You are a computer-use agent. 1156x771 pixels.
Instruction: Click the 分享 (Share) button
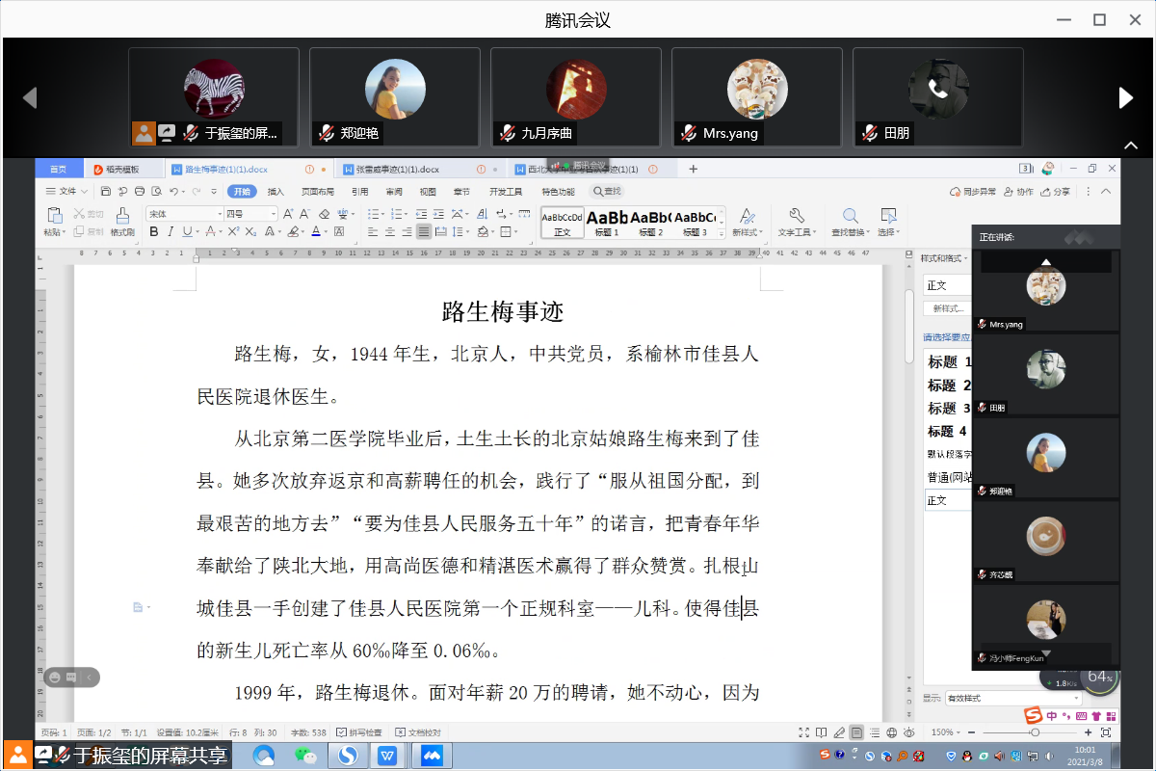pos(1056,192)
